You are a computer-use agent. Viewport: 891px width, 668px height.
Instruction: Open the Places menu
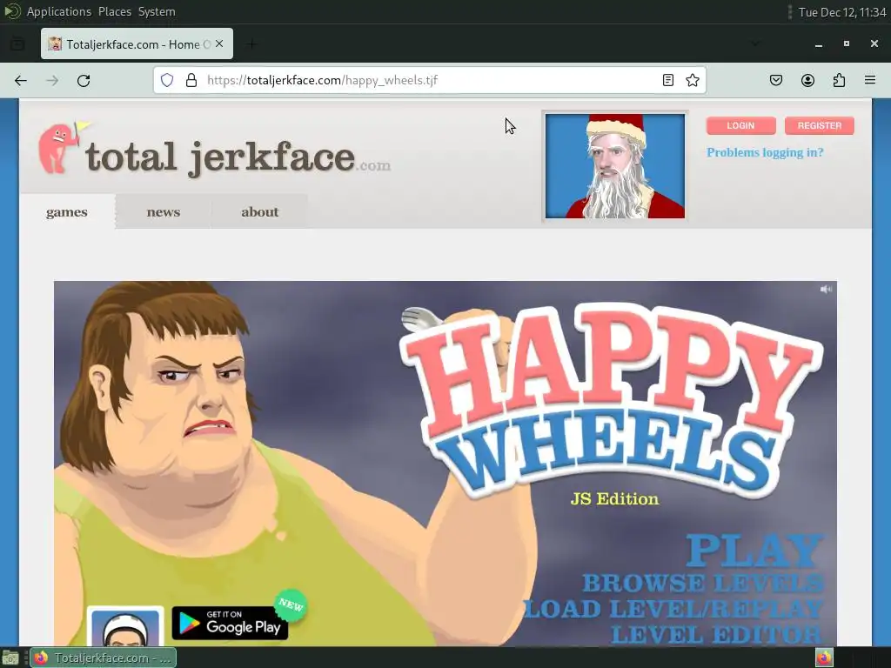(x=115, y=11)
